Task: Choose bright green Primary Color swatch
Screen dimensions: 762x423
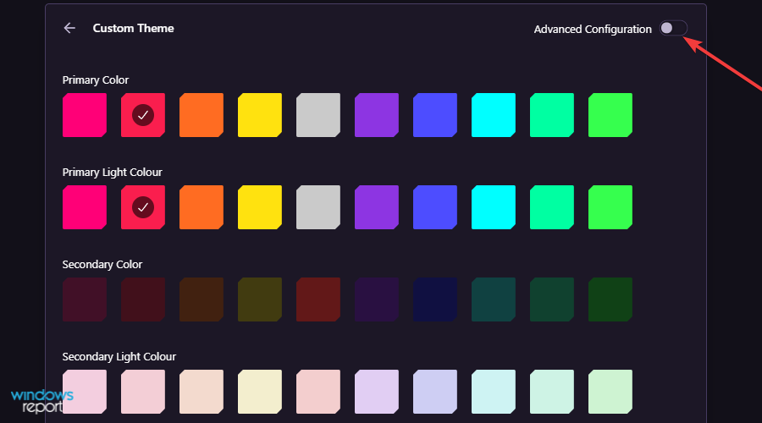Action: 610,115
